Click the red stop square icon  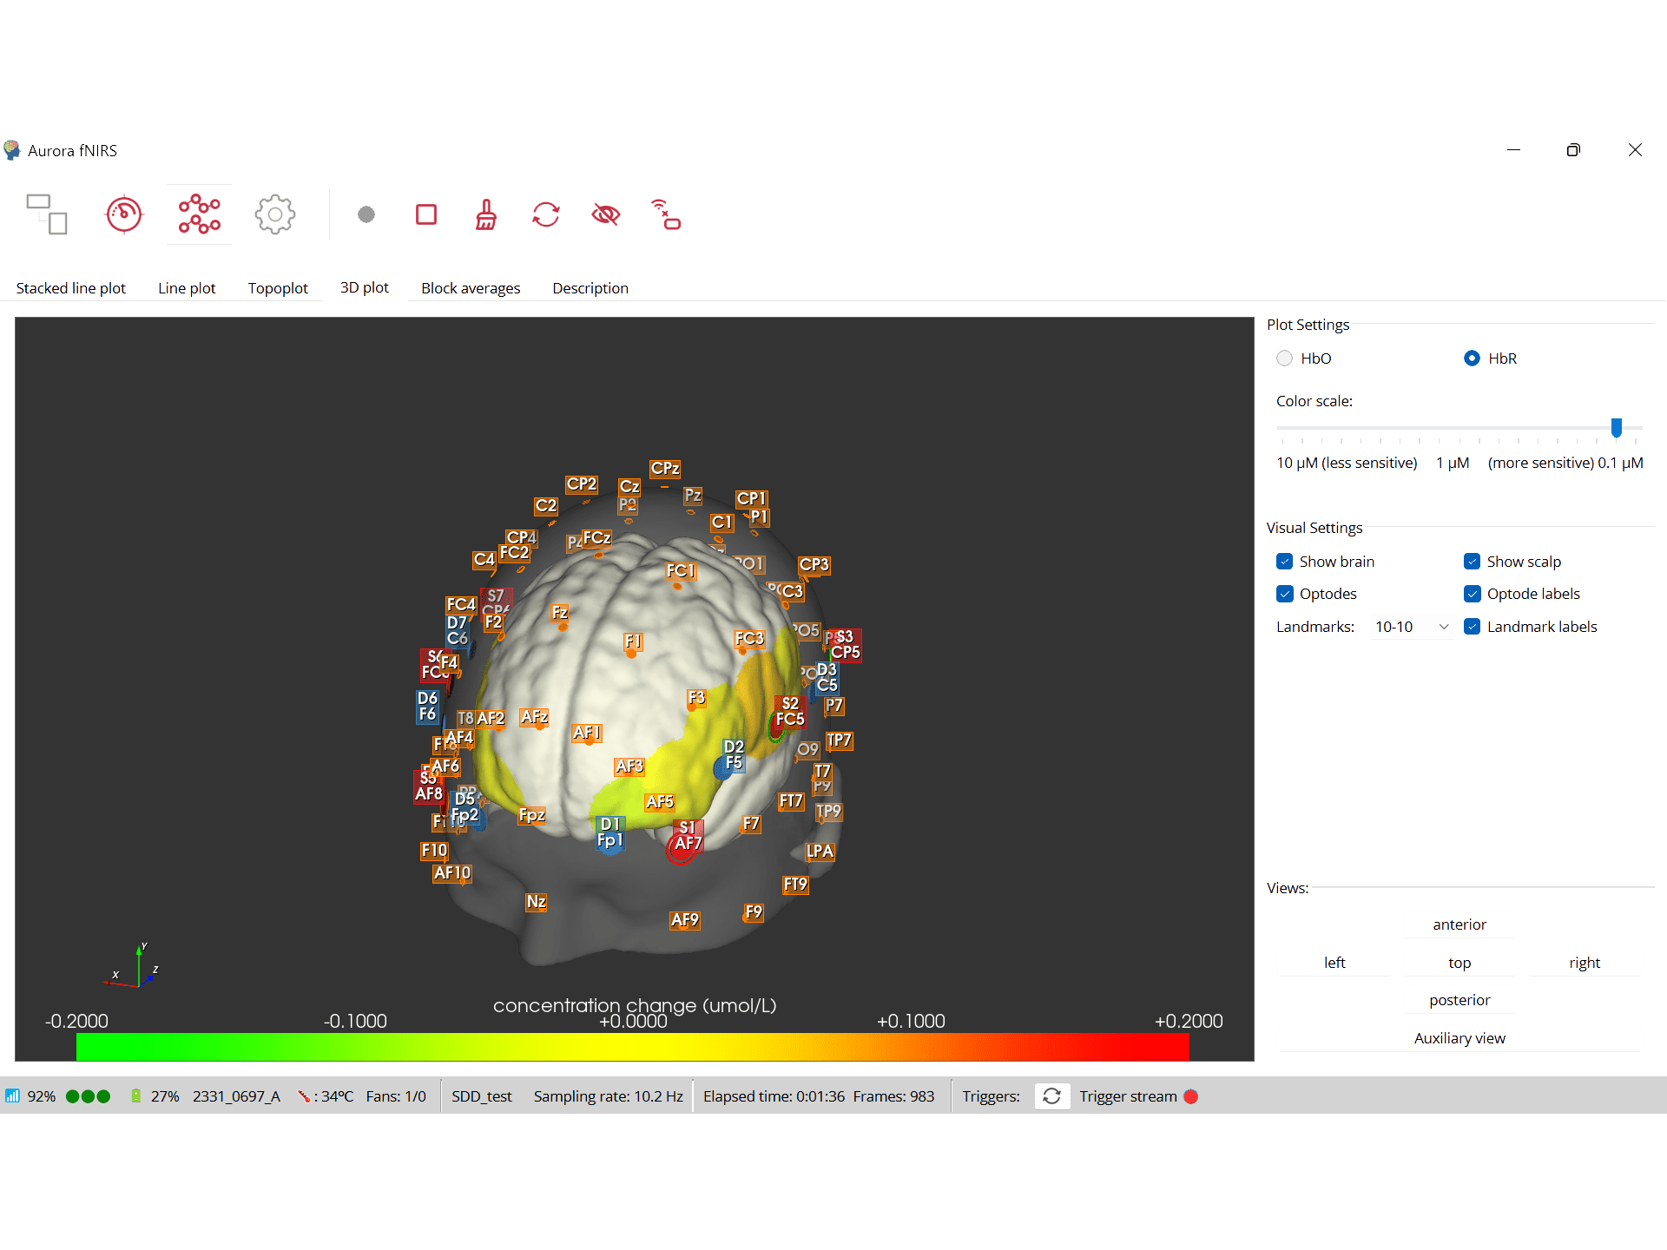(426, 214)
